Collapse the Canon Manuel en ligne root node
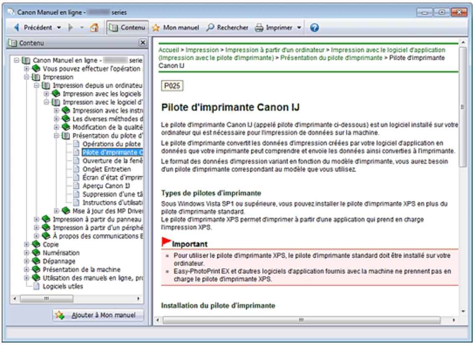473x345 pixels. [17, 60]
